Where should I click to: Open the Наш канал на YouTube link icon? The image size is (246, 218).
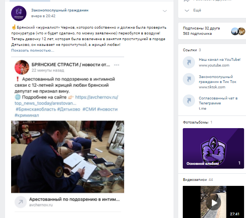(189, 62)
